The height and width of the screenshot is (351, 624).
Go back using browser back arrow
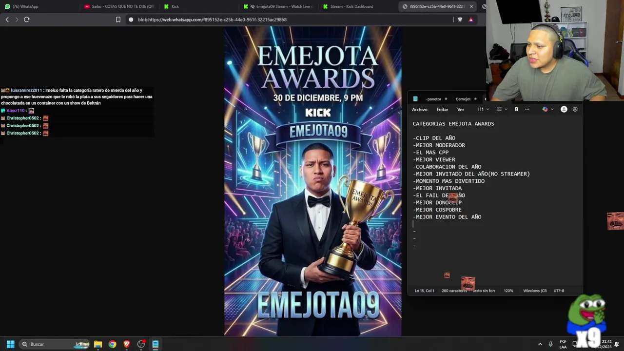coord(7,19)
